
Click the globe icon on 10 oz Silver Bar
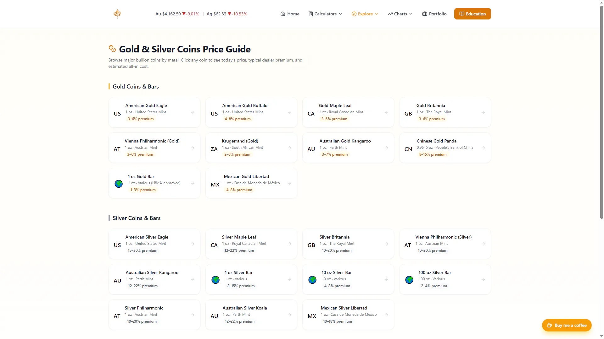(x=312, y=280)
